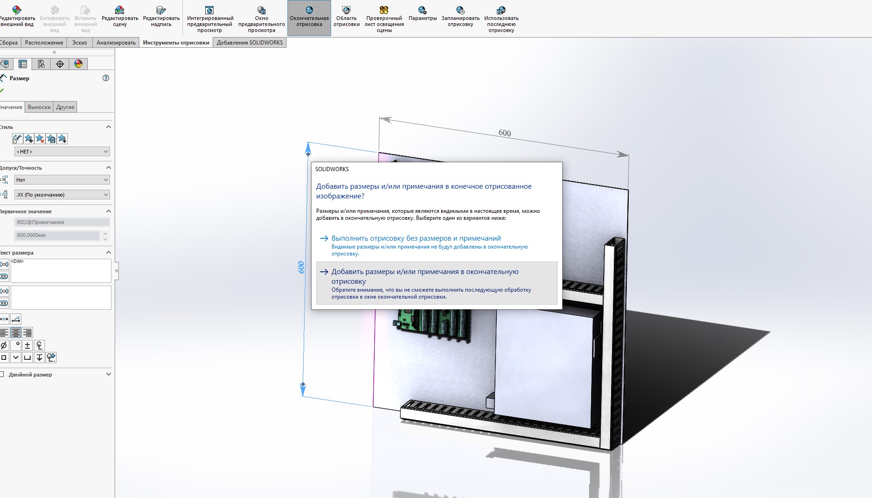This screenshot has width=872, height=498.
Task: Open the <НЕТ> style dropdown
Action: 62,152
